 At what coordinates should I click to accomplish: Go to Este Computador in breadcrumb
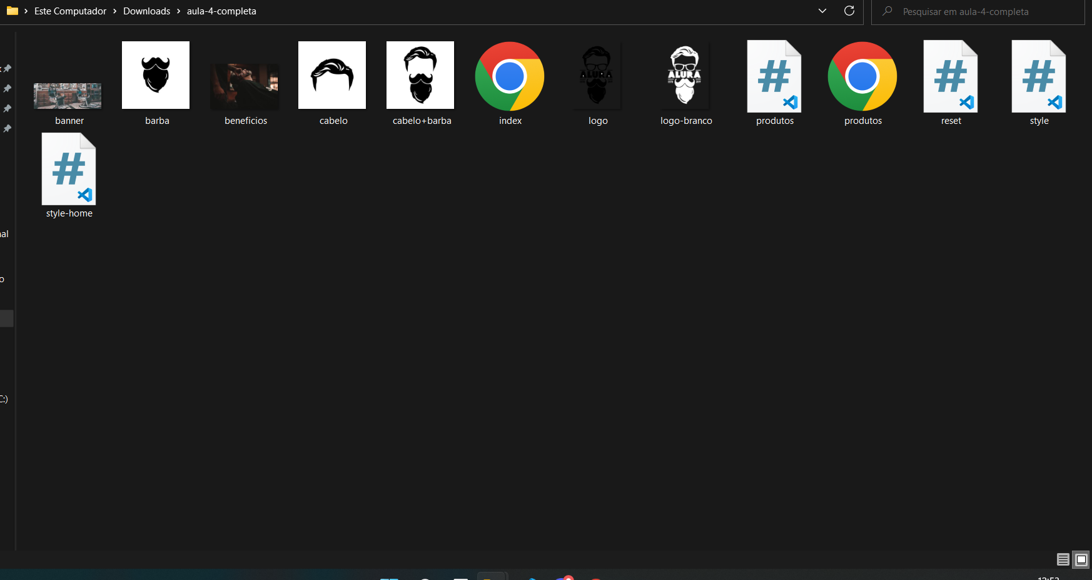70,11
